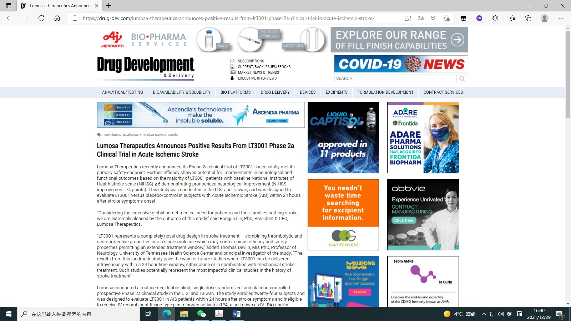This screenshot has width=571, height=321.
Task: Open the Subscriptions link
Action: coord(251,61)
